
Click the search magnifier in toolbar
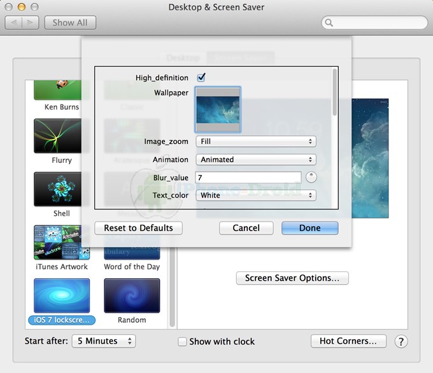(x=329, y=23)
